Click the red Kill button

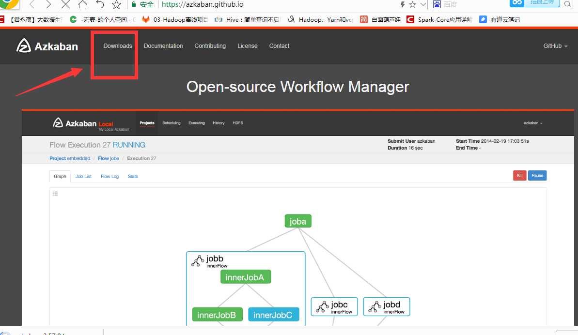tap(519, 176)
